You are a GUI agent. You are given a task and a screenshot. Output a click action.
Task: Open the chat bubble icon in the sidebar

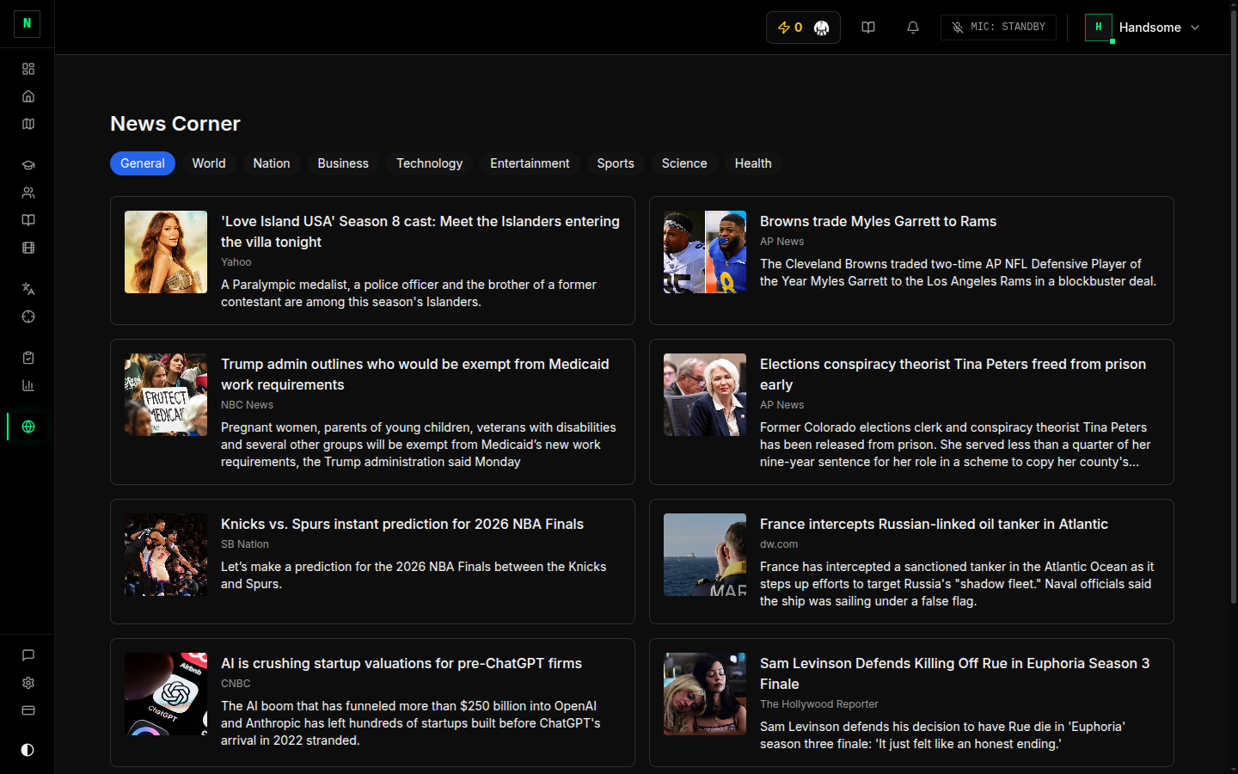28,655
